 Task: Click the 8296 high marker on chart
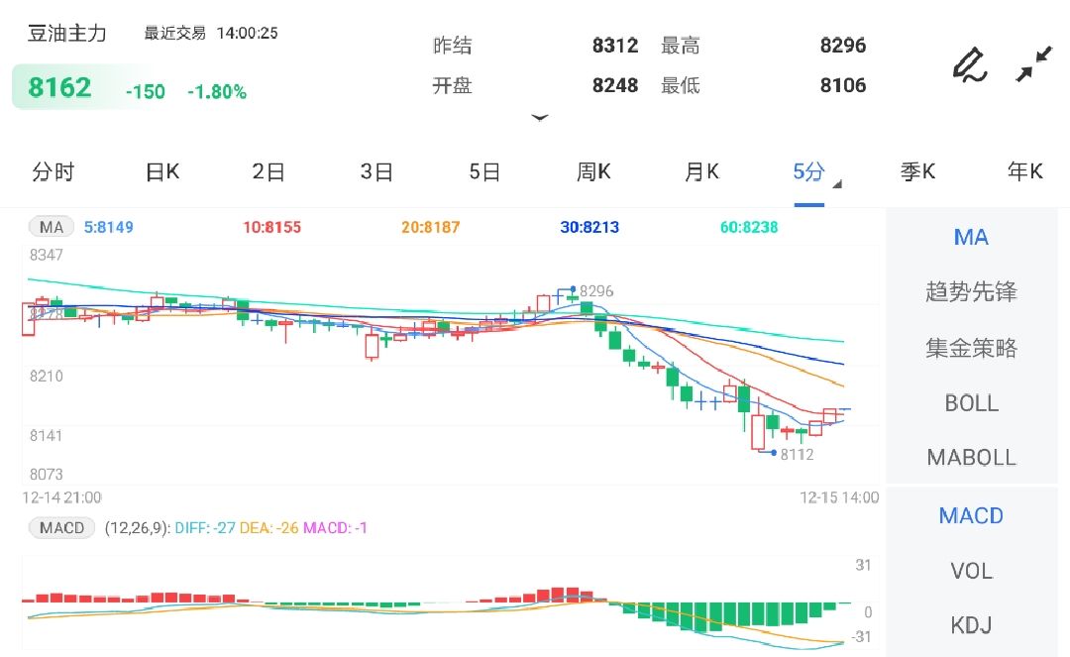click(596, 291)
